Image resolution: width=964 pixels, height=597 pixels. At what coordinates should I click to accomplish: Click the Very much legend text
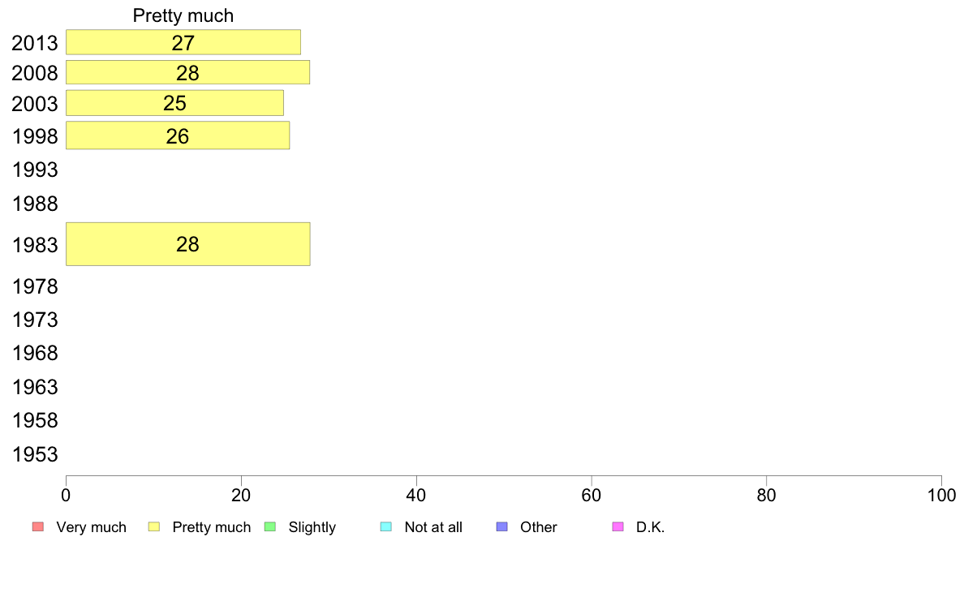coord(91,527)
